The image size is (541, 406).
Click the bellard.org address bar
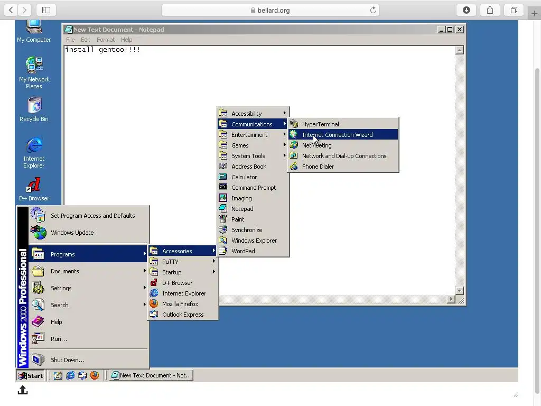[x=270, y=10]
